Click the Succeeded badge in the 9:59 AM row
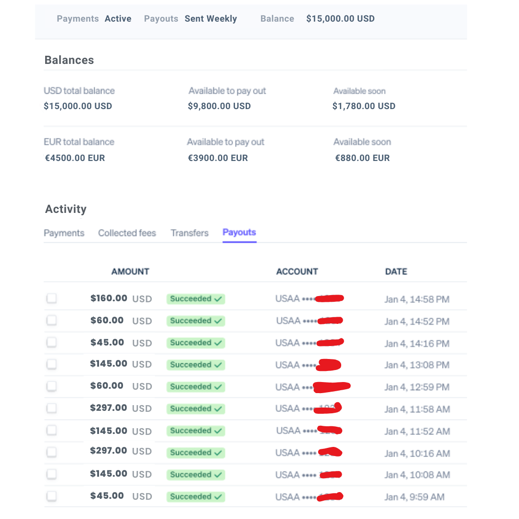The image size is (519, 519). [196, 497]
